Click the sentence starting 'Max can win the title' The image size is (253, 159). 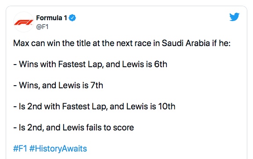coord(122,43)
